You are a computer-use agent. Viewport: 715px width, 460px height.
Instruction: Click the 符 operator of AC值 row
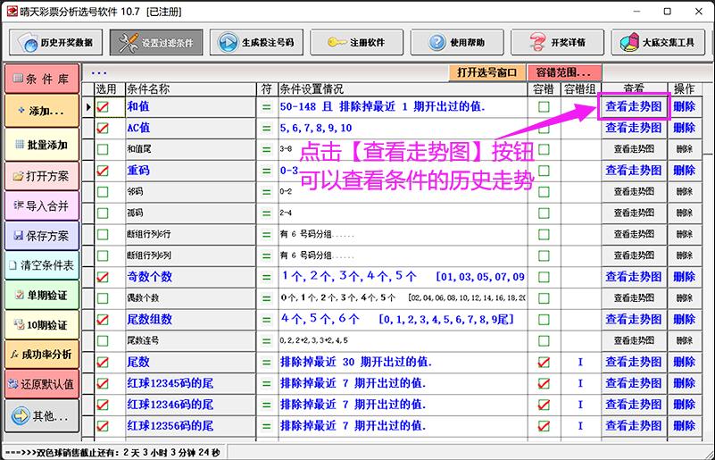click(x=266, y=128)
